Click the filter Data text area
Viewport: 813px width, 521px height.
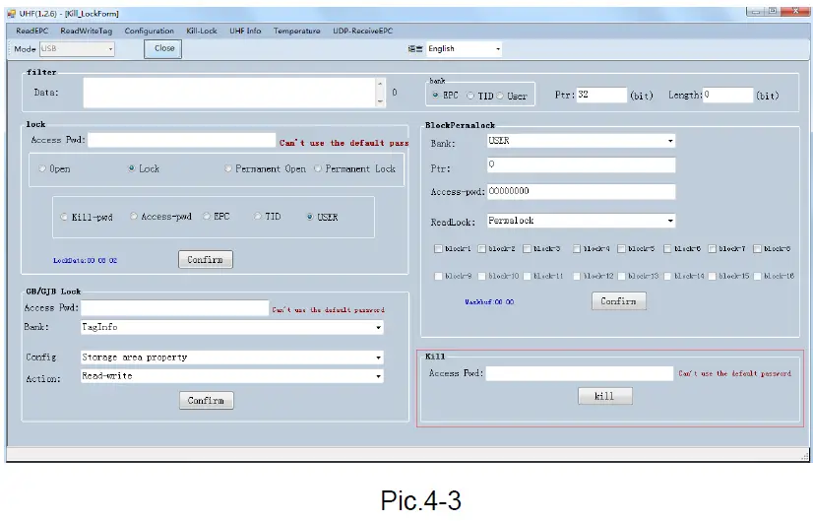[x=229, y=93]
